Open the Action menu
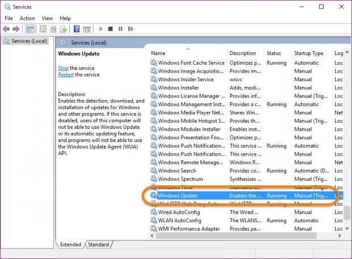The width and height of the screenshot is (352, 259). pos(27,18)
